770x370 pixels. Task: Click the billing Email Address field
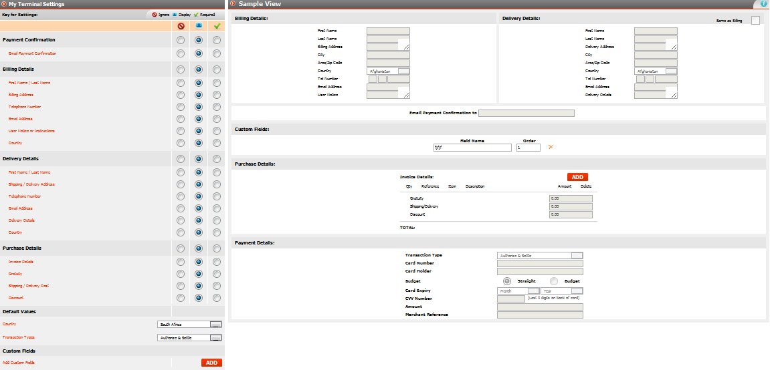click(388, 87)
